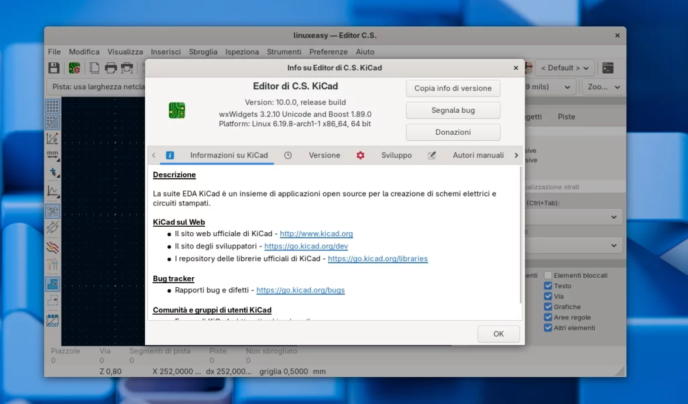The image size is (688, 404).
Task: Open the Ispeziona menu
Action: (x=242, y=52)
